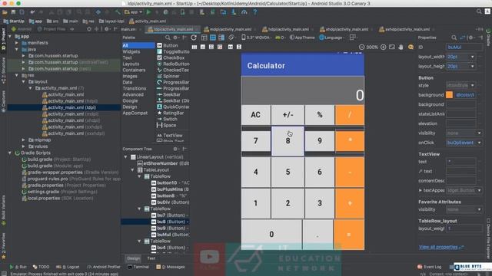Pick ToggleButton widget from the palette

pos(173,51)
